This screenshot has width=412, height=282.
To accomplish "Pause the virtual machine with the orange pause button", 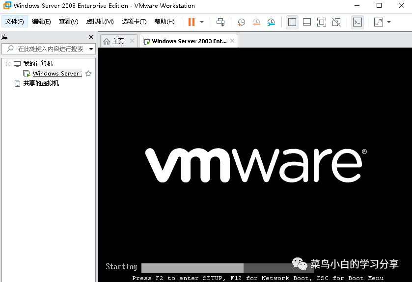I will pos(192,22).
